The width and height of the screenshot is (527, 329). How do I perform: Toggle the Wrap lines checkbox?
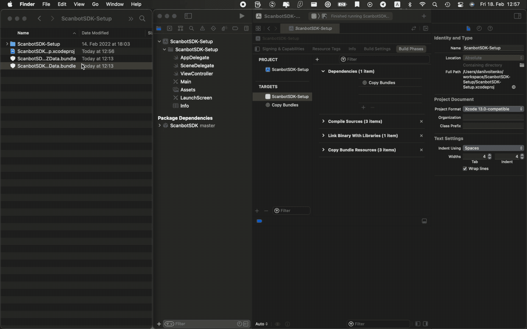click(465, 168)
